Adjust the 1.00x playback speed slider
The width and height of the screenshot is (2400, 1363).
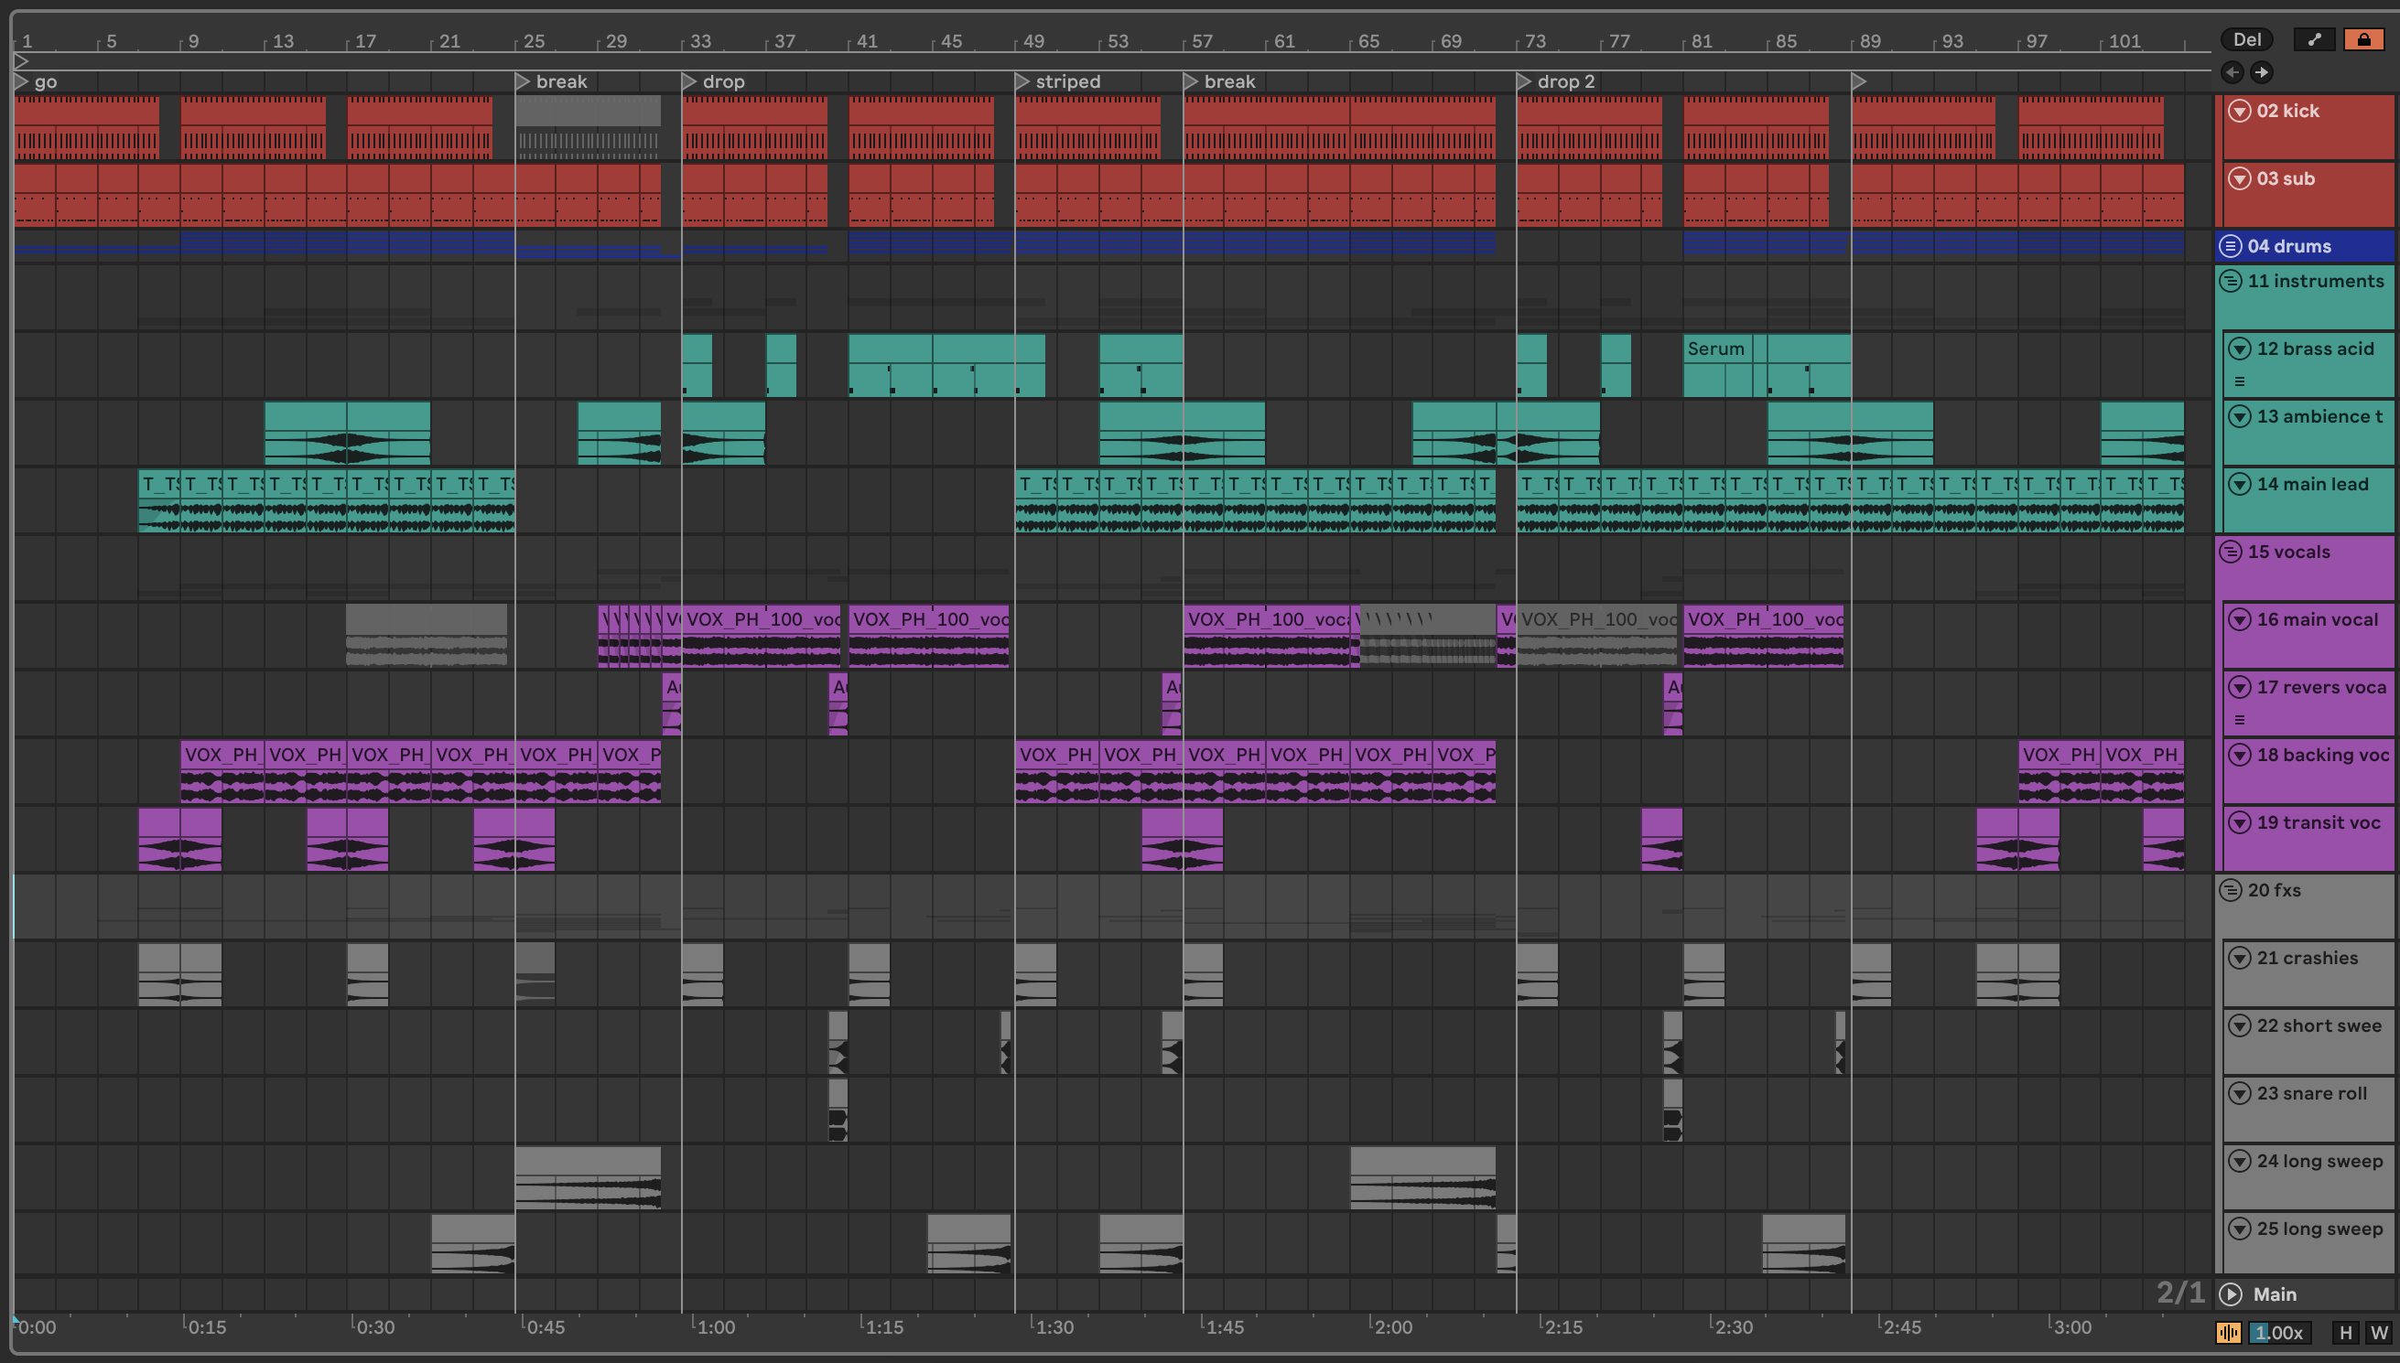(x=2279, y=1331)
